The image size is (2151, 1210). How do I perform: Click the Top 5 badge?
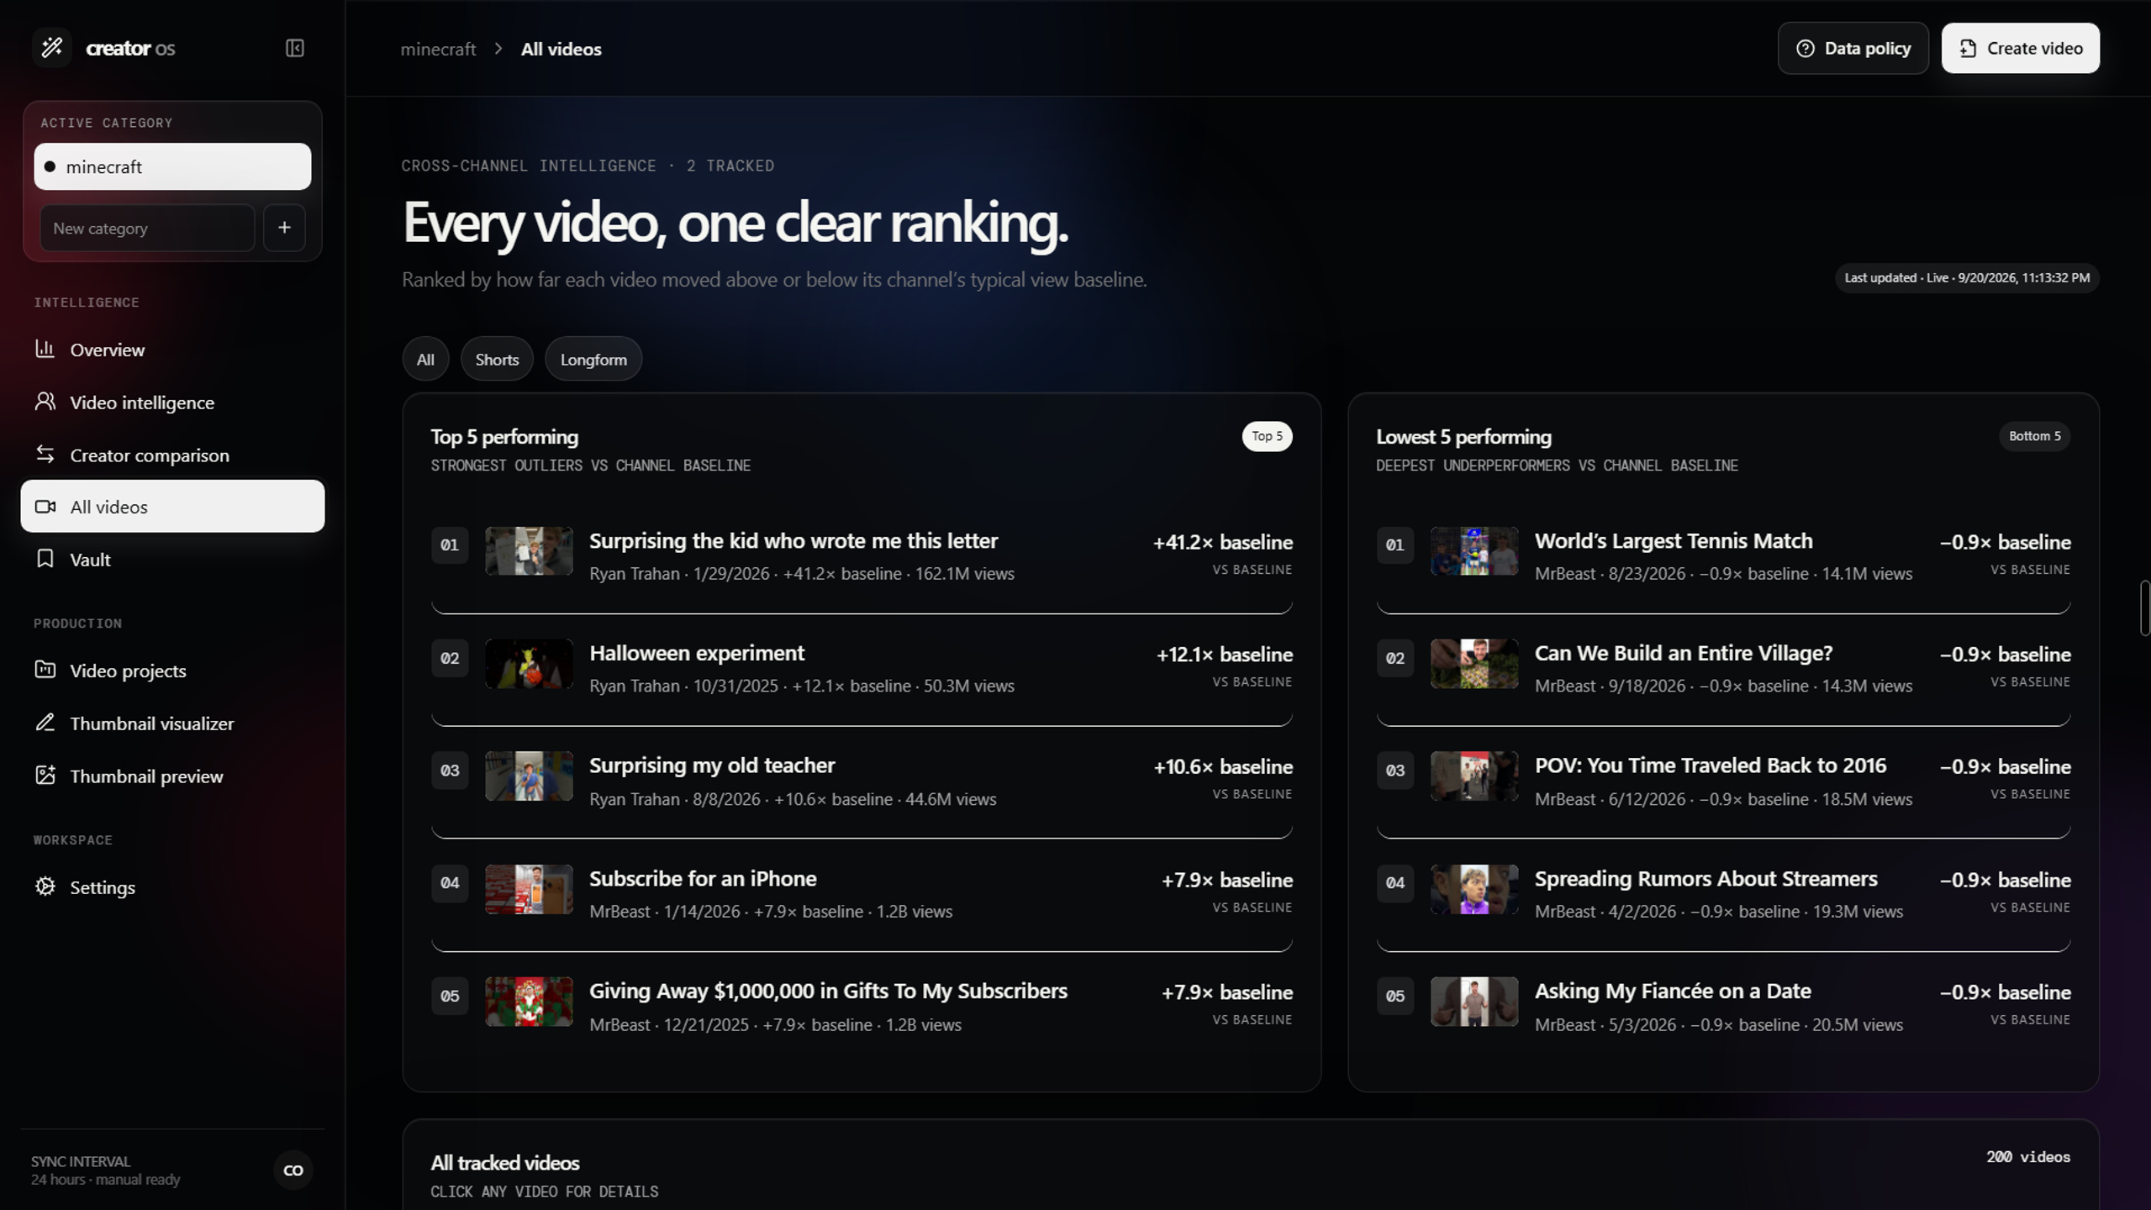(1267, 436)
